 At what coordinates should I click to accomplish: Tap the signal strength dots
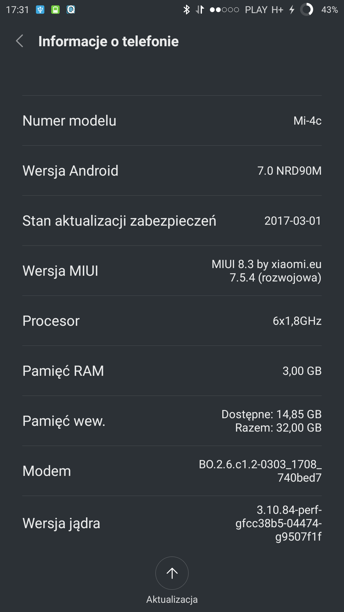pos(224,10)
